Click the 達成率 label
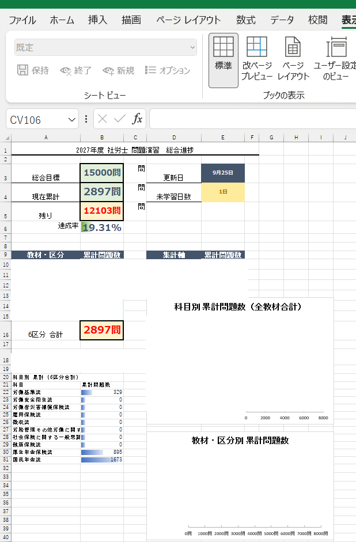 (68, 226)
